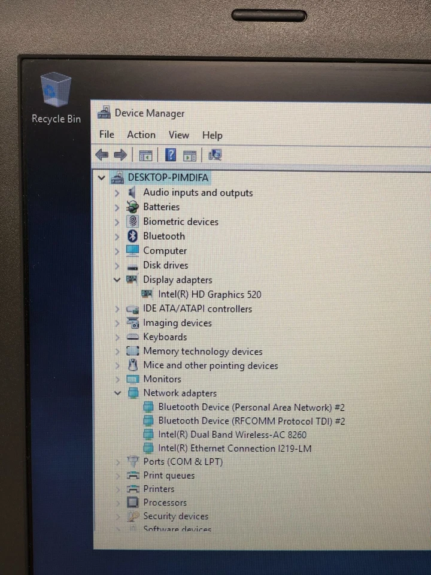Open the View menu

179,135
